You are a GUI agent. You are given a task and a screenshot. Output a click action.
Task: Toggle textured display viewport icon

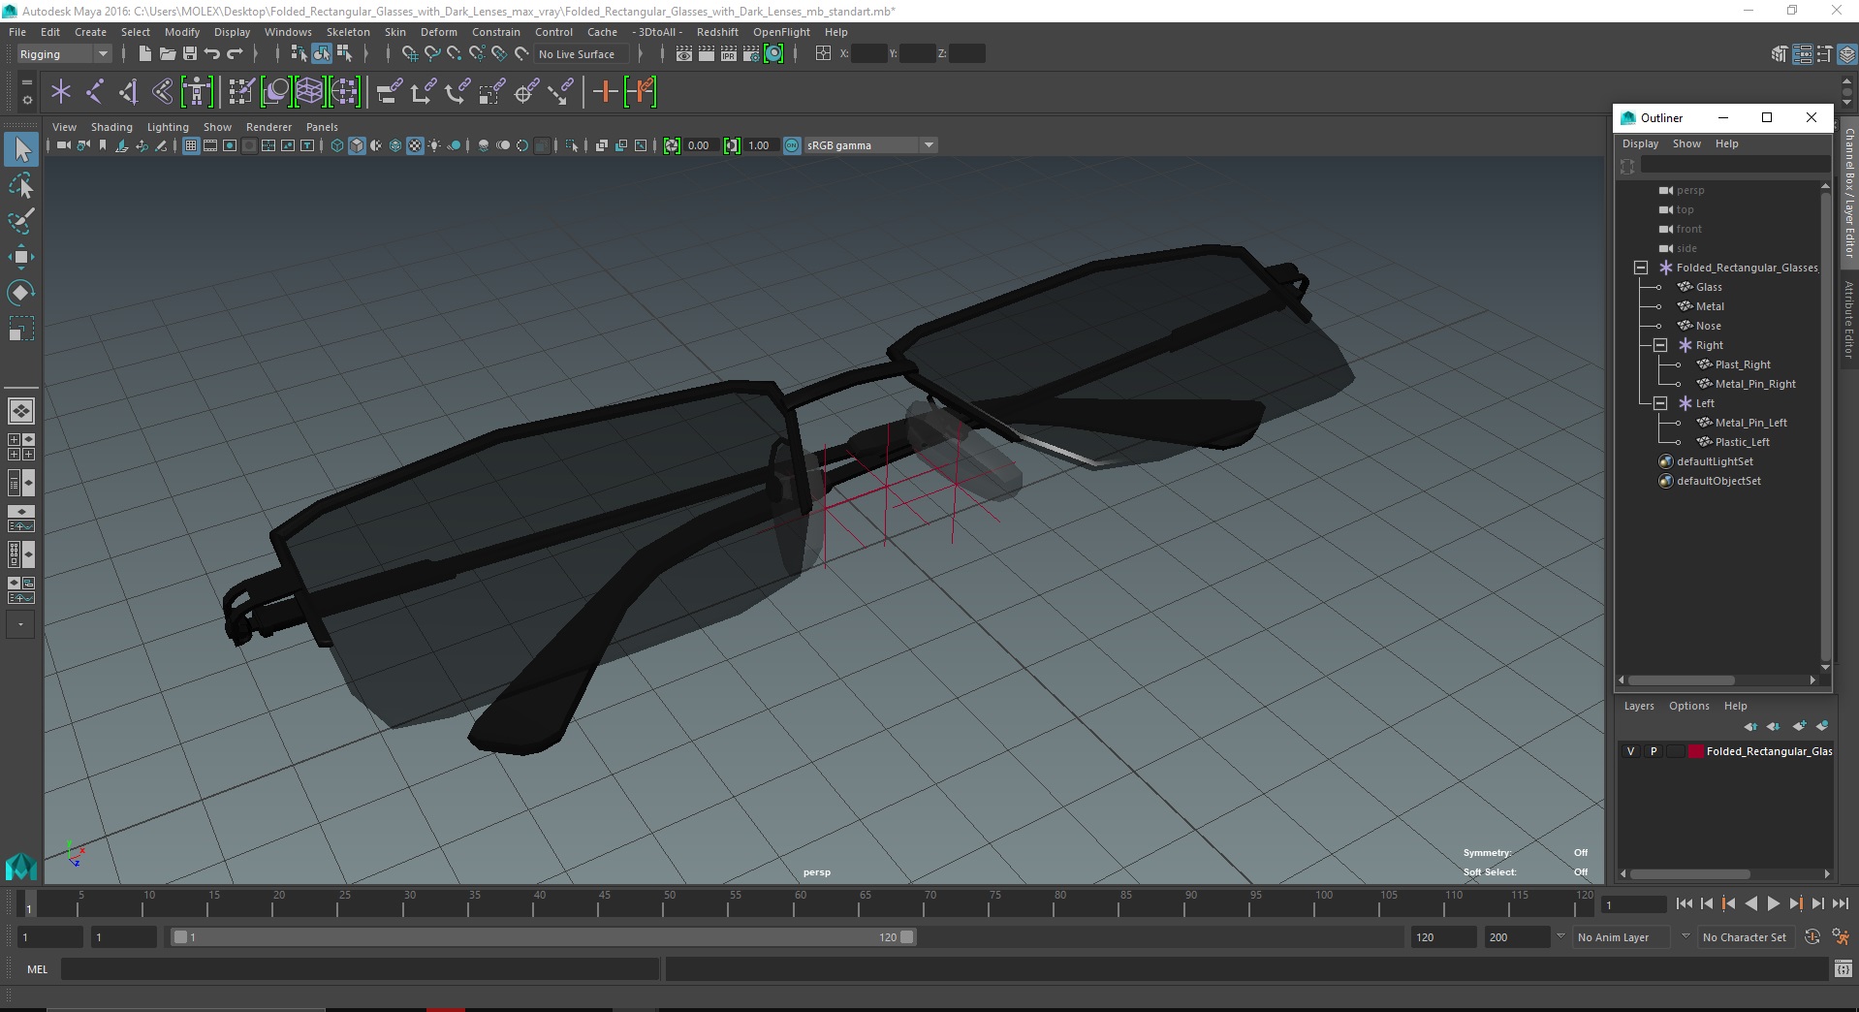click(415, 145)
